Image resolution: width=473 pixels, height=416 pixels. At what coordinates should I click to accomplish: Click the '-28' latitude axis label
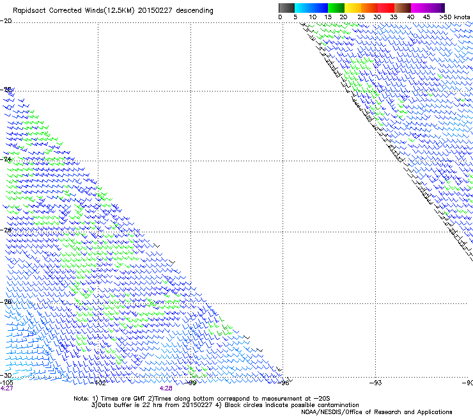(x=6, y=301)
